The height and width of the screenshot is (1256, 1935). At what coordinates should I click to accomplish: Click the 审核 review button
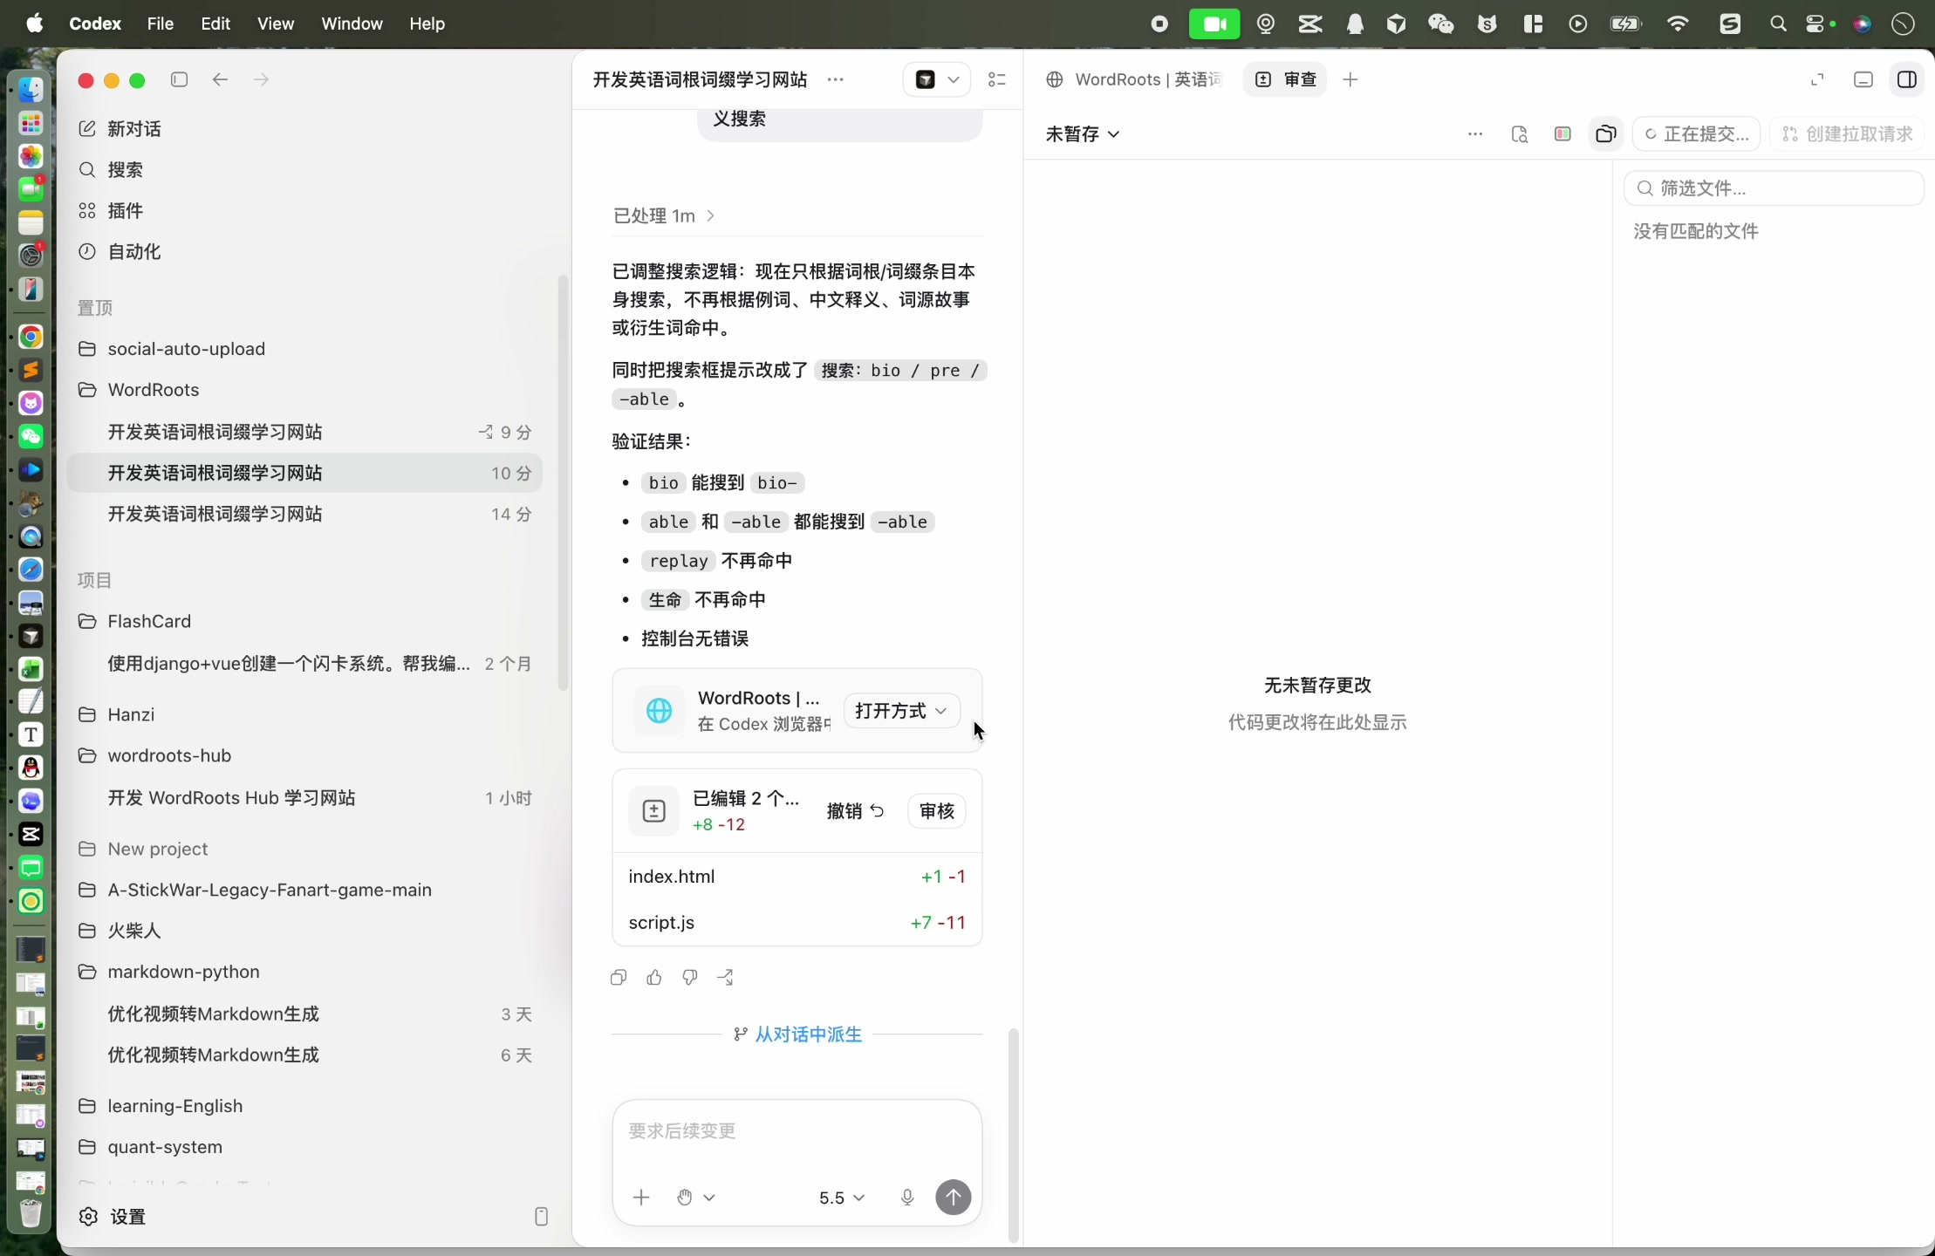click(937, 811)
